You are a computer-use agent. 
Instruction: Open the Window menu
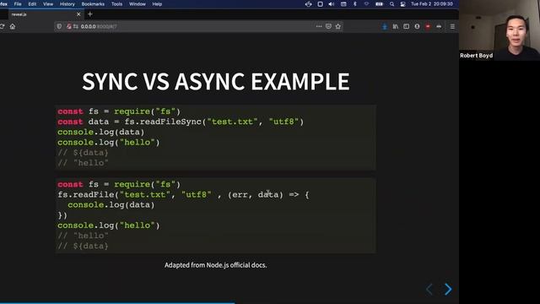click(137, 4)
